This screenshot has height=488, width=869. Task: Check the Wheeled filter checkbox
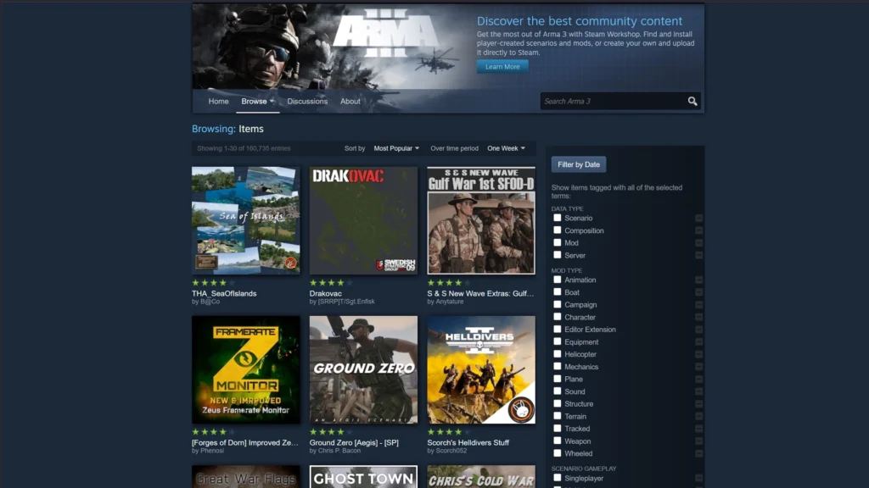[x=557, y=452]
